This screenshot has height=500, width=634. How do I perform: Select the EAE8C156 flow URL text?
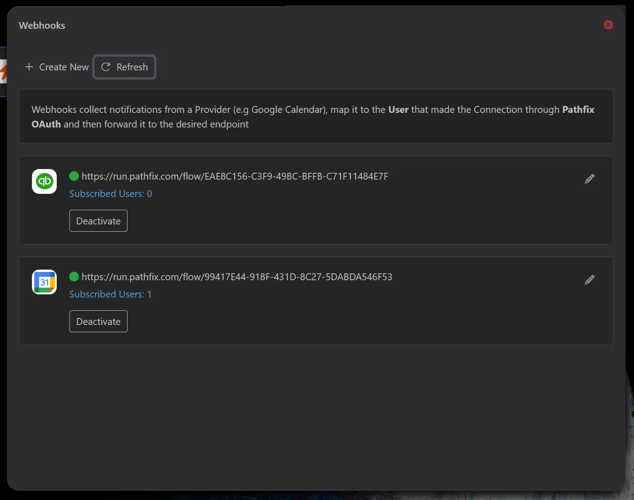pos(235,176)
